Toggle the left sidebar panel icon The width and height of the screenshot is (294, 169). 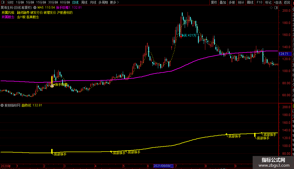pyautogui.click(x=3, y=2)
